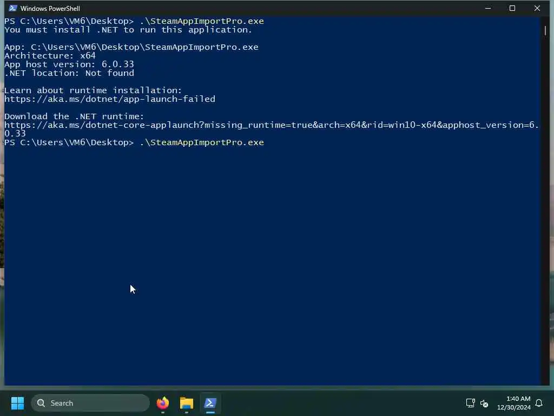554x416 pixels.
Task: Click the "Architecture: x64" line
Action: click(50, 56)
